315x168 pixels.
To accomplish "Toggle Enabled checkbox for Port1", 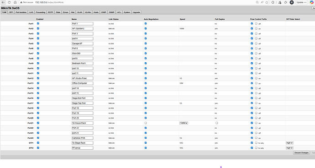I will [x=38, y=23].
